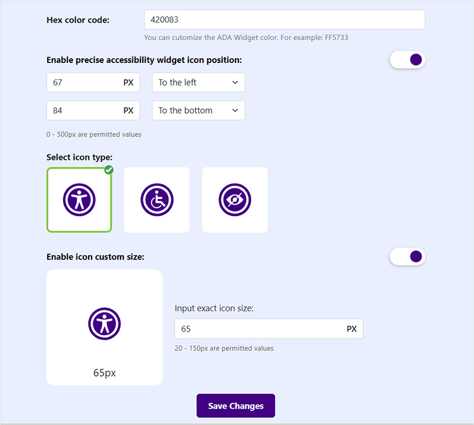Select the wheelchair icon type
Screen dimensions: 474x425
click(x=157, y=200)
